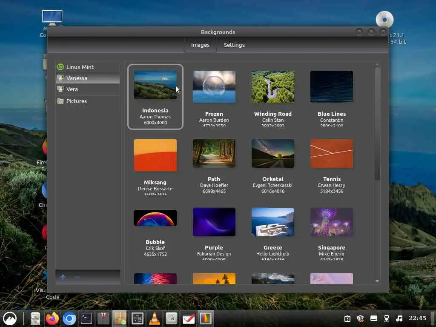This screenshot has height=327, width=436.
Task: Open the network connection tray icon
Action: [x=387, y=318]
